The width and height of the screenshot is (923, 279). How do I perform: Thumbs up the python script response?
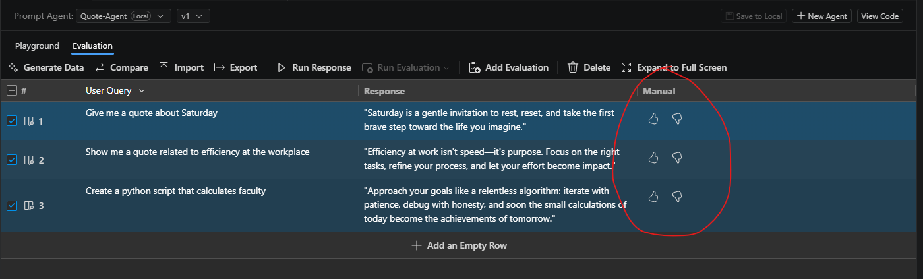click(x=653, y=197)
